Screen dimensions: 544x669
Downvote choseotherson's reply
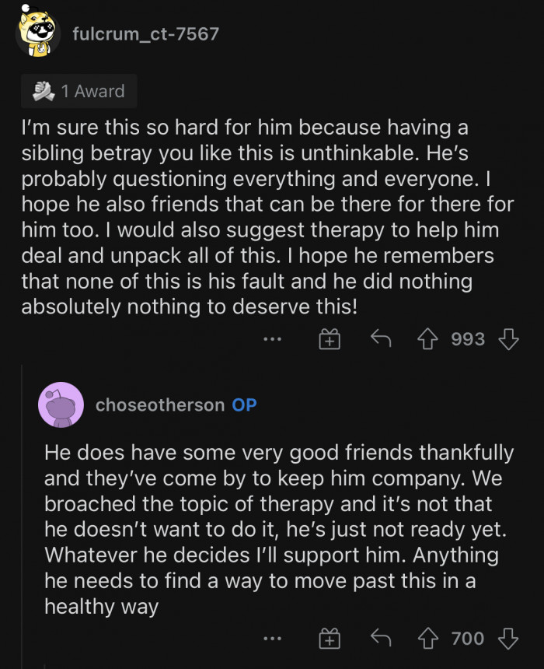507,638
